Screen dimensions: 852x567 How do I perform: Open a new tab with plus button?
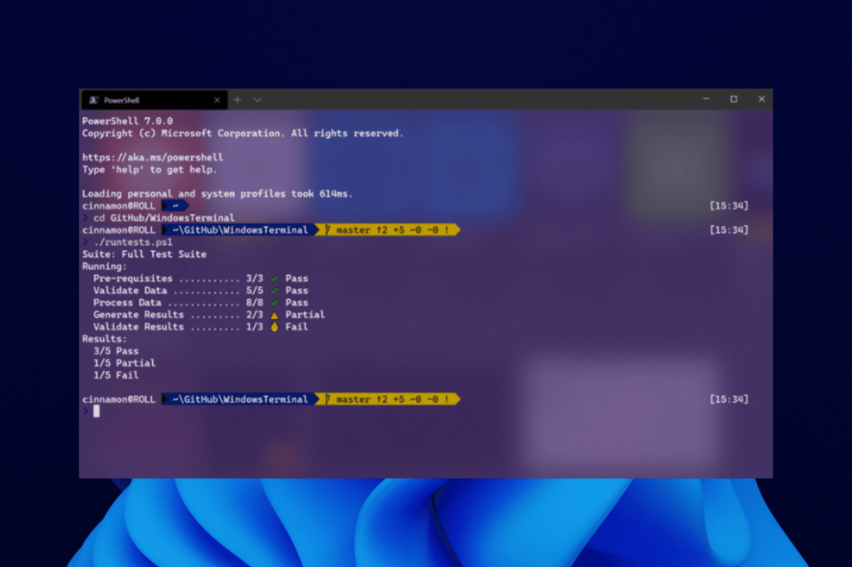click(238, 100)
